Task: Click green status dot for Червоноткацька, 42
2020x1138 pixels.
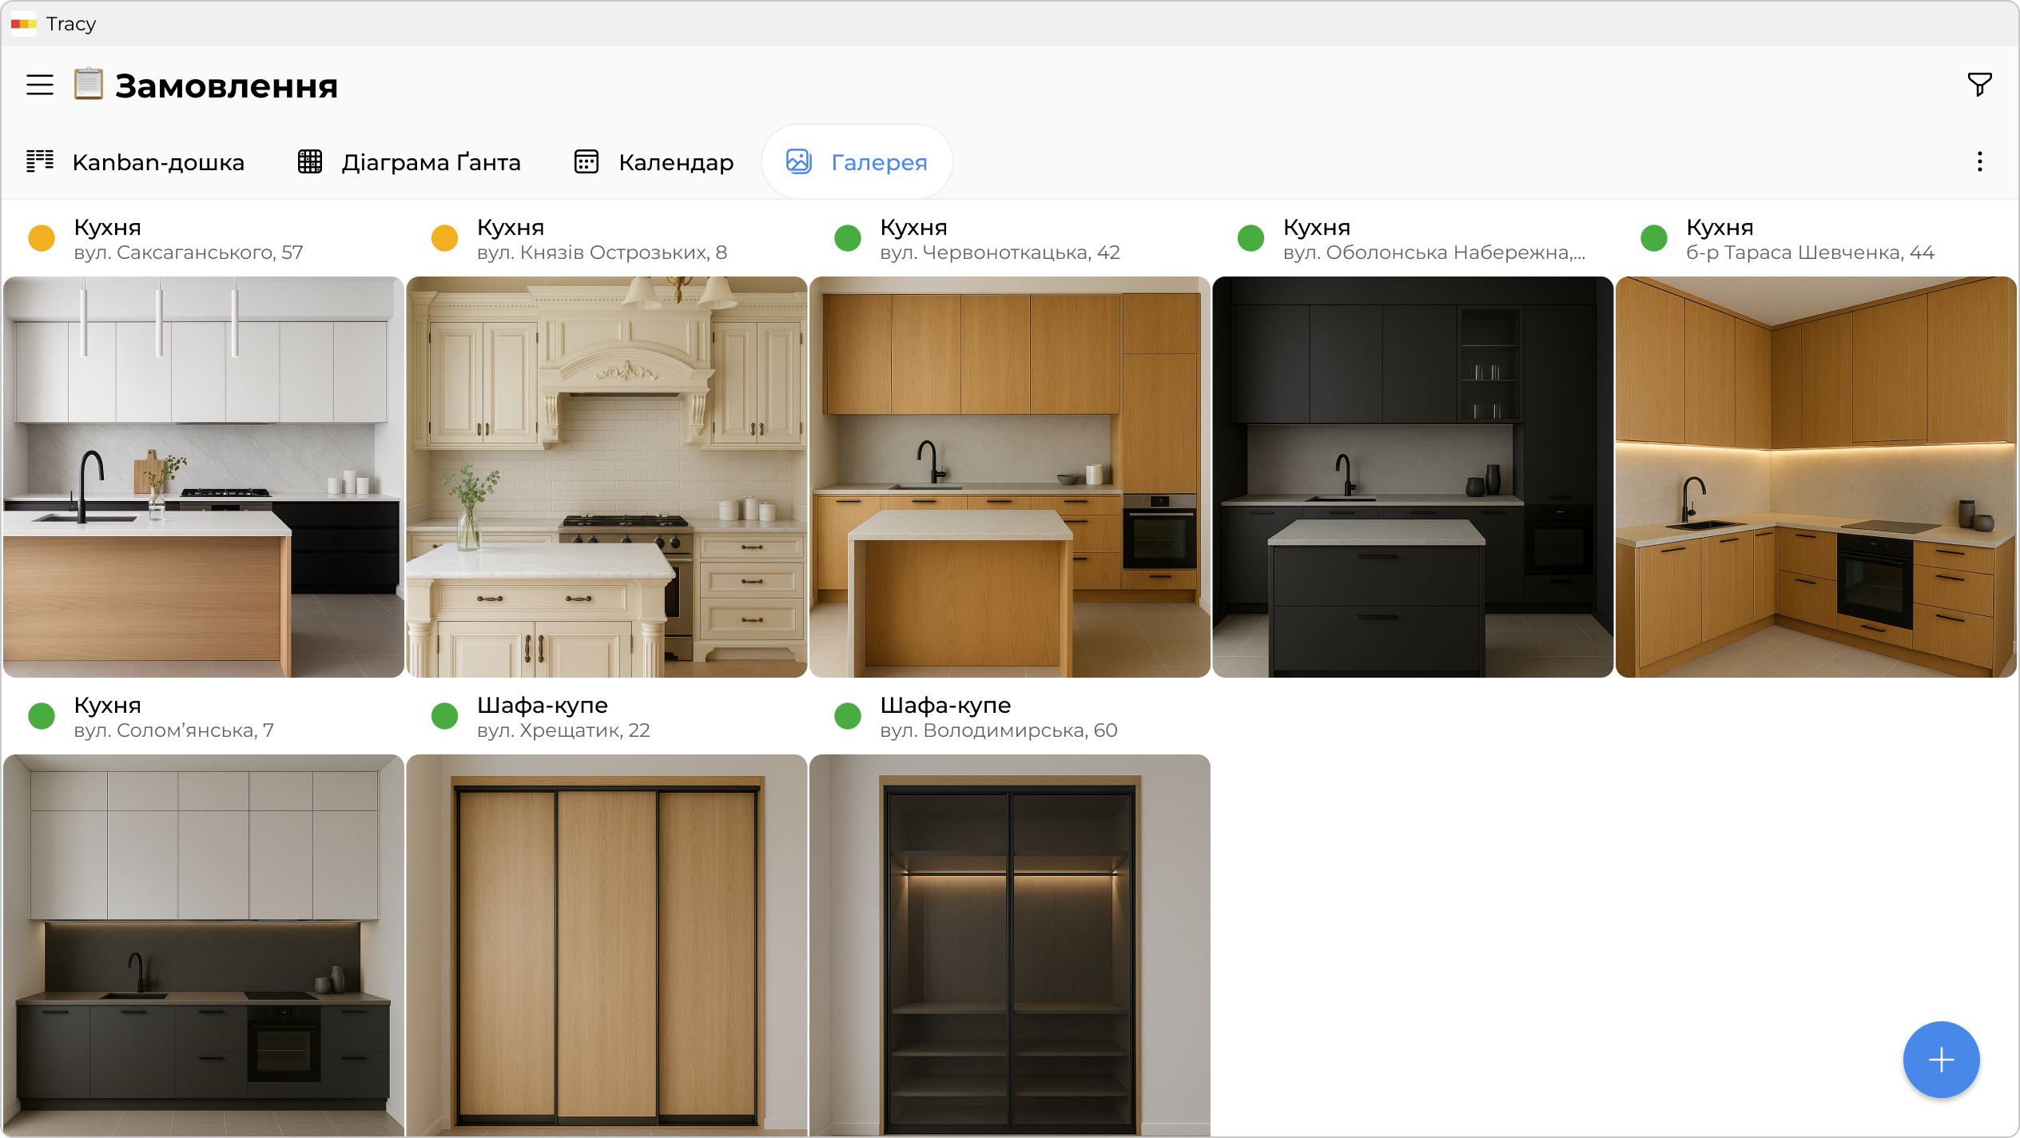Action: coord(847,238)
